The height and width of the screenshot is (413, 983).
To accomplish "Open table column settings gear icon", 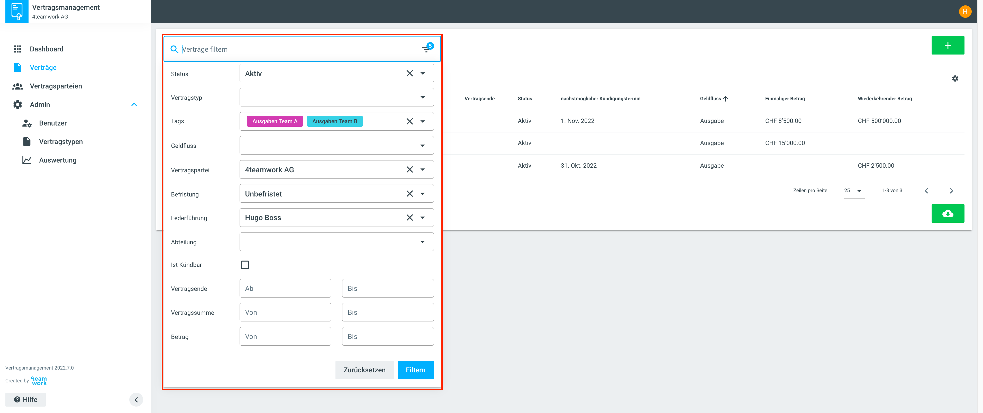I will coord(955,79).
